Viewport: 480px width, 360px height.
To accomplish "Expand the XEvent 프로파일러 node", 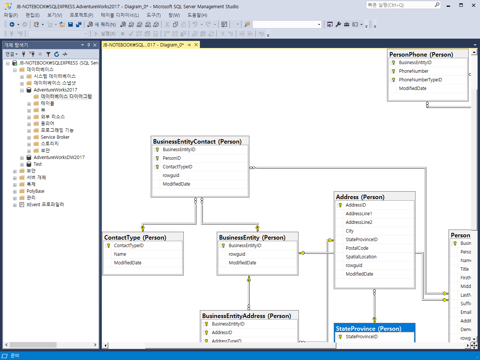I will (15, 205).
